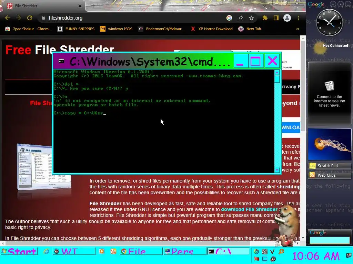Click the news gadget newspaper icon
The height and width of the screenshot is (264, 353).
pos(329,86)
